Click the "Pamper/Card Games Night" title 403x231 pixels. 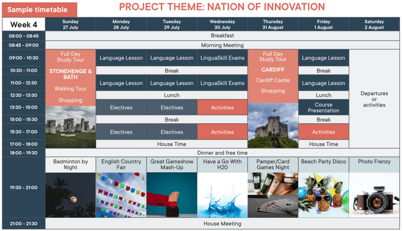pos(273,164)
